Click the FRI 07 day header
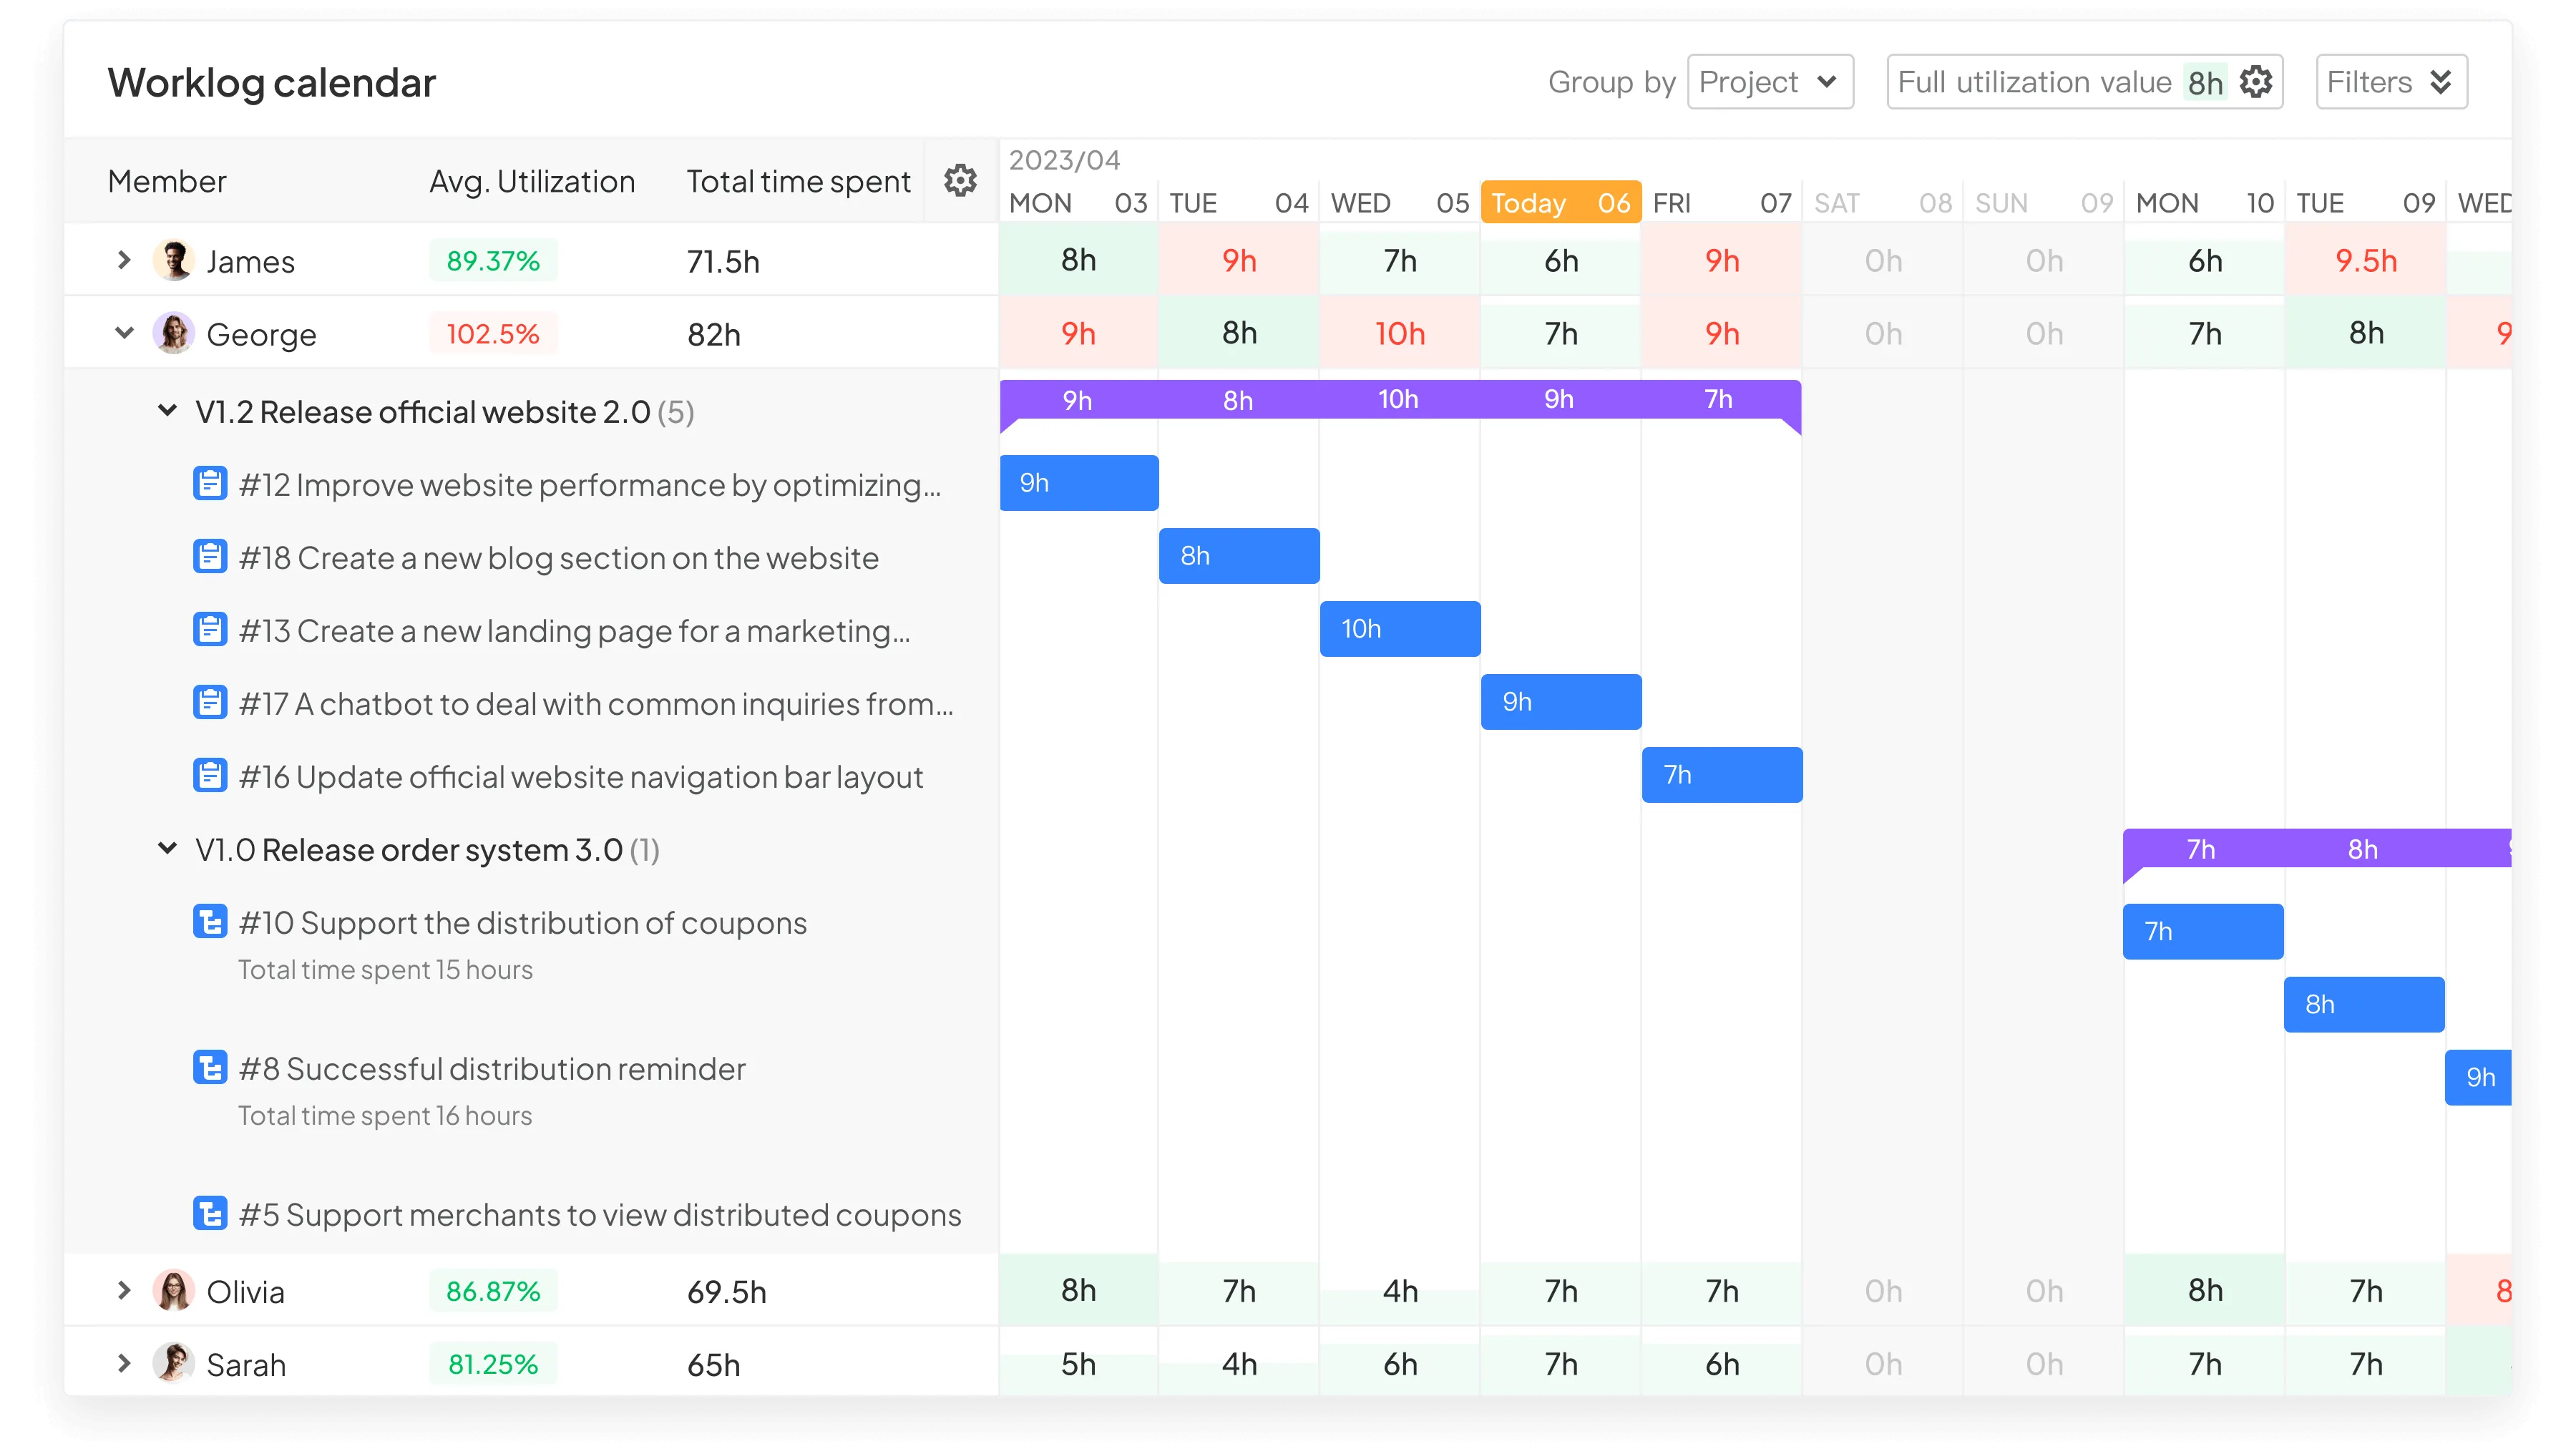Image resolution: width=2576 pixels, height=1449 pixels. 1720,203
